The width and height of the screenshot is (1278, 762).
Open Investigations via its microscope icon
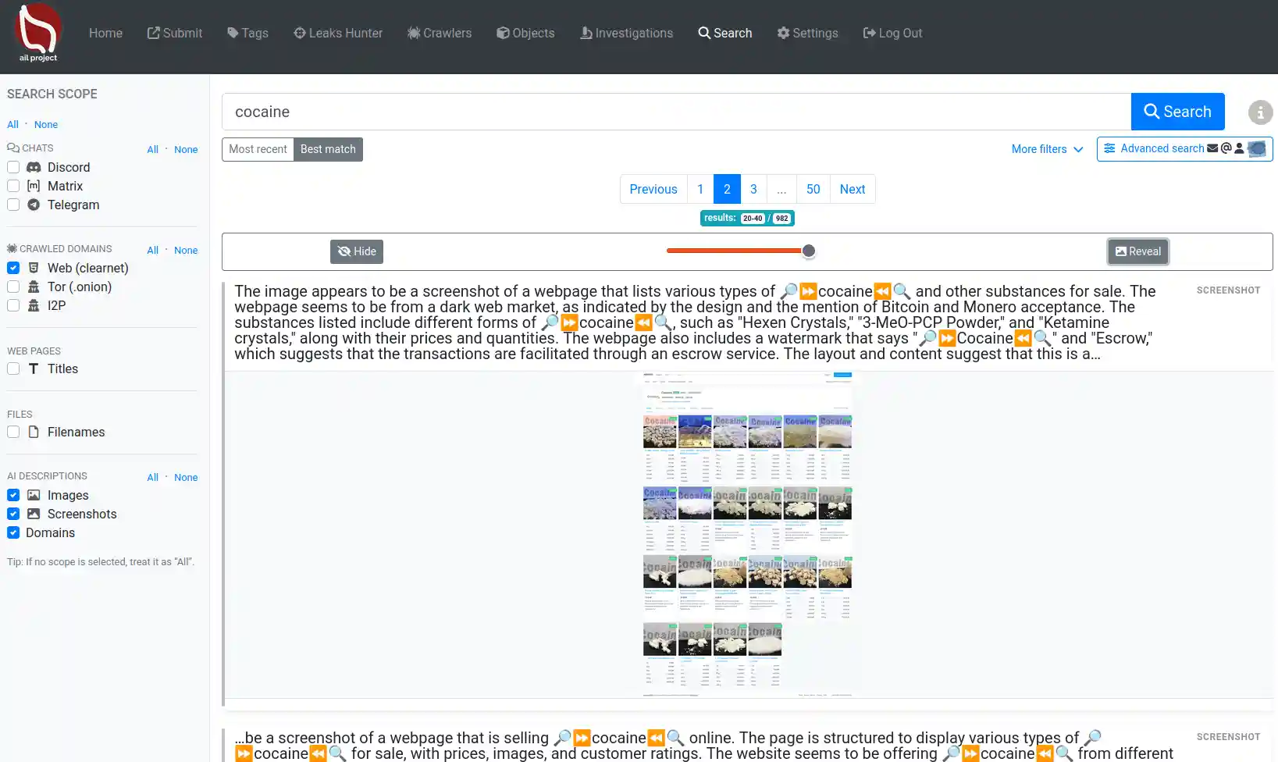(586, 33)
